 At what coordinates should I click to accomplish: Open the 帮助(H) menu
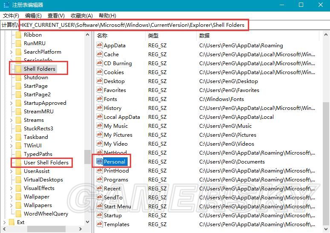click(107, 16)
